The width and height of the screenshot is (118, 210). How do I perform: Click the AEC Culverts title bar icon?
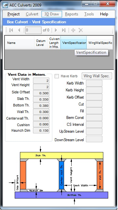tap(5, 5)
